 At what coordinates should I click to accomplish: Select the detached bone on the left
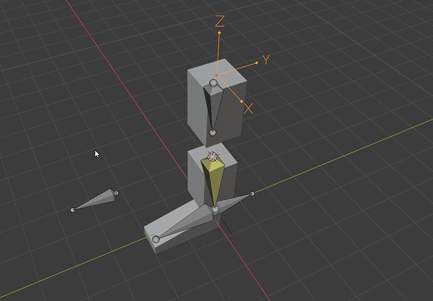tap(95, 200)
